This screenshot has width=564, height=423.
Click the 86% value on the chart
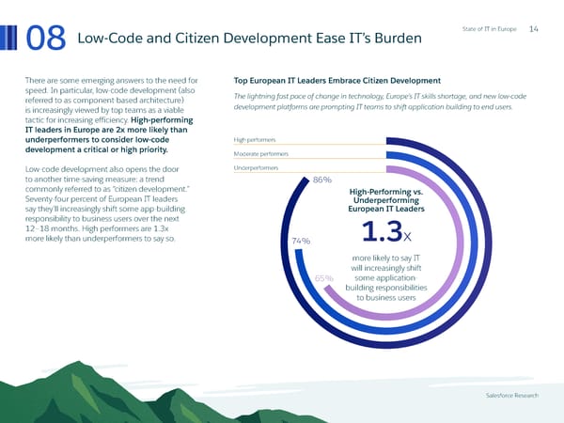pos(322,179)
